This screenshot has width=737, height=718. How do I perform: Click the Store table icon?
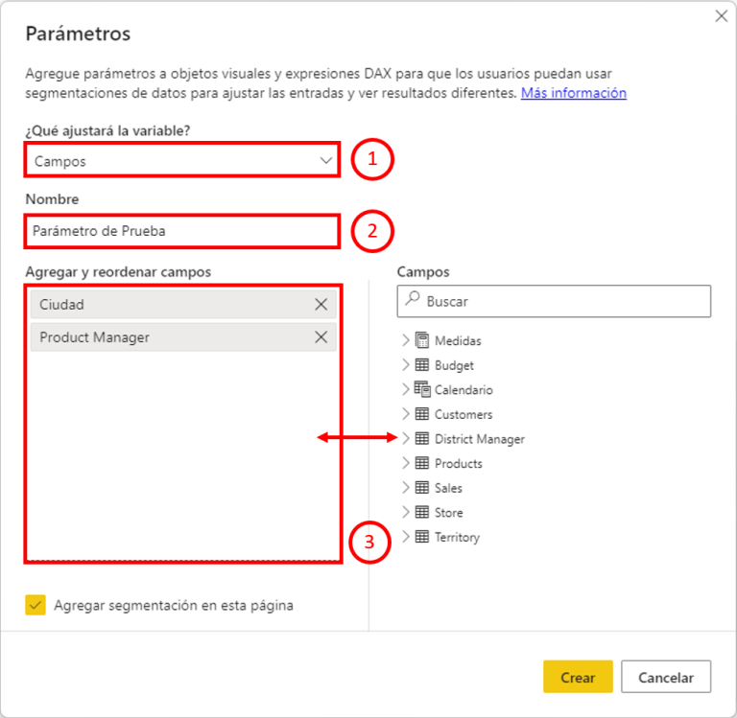point(422,512)
